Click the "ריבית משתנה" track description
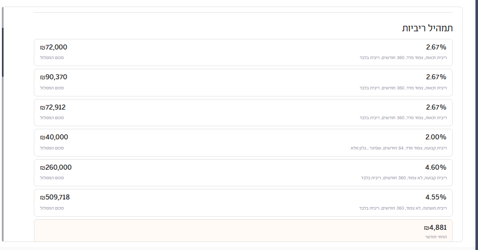 [403, 208]
